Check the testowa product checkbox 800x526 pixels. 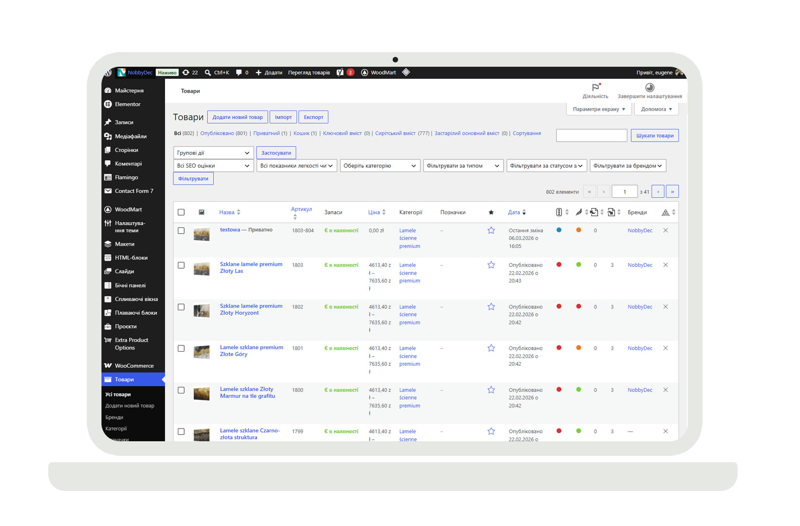(x=181, y=231)
